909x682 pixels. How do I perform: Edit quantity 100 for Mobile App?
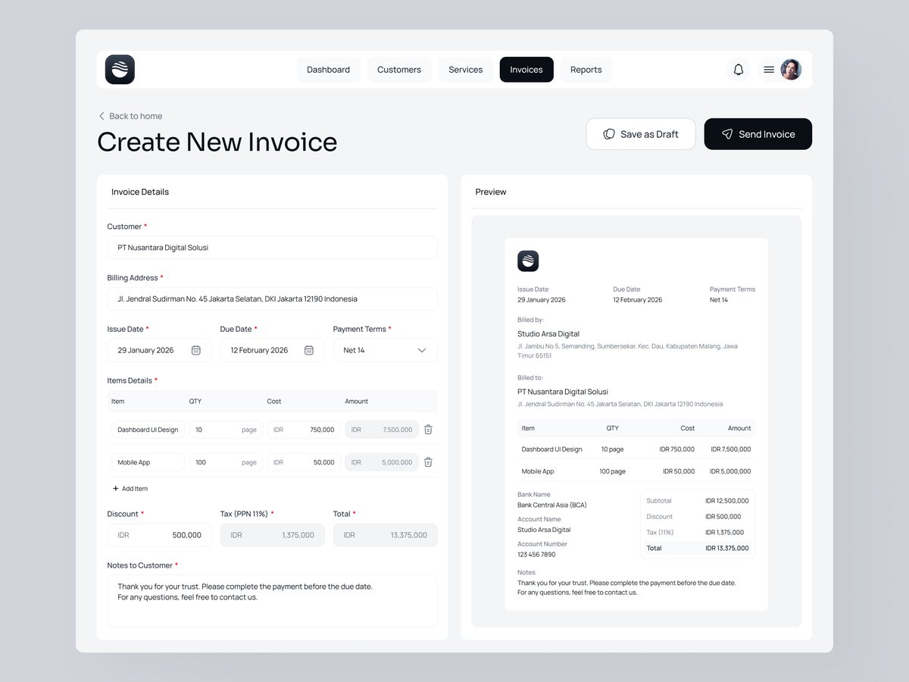point(226,462)
